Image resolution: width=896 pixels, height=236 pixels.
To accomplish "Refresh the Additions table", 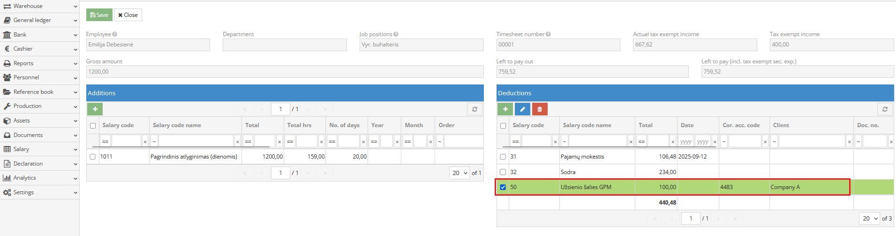I will [x=474, y=109].
